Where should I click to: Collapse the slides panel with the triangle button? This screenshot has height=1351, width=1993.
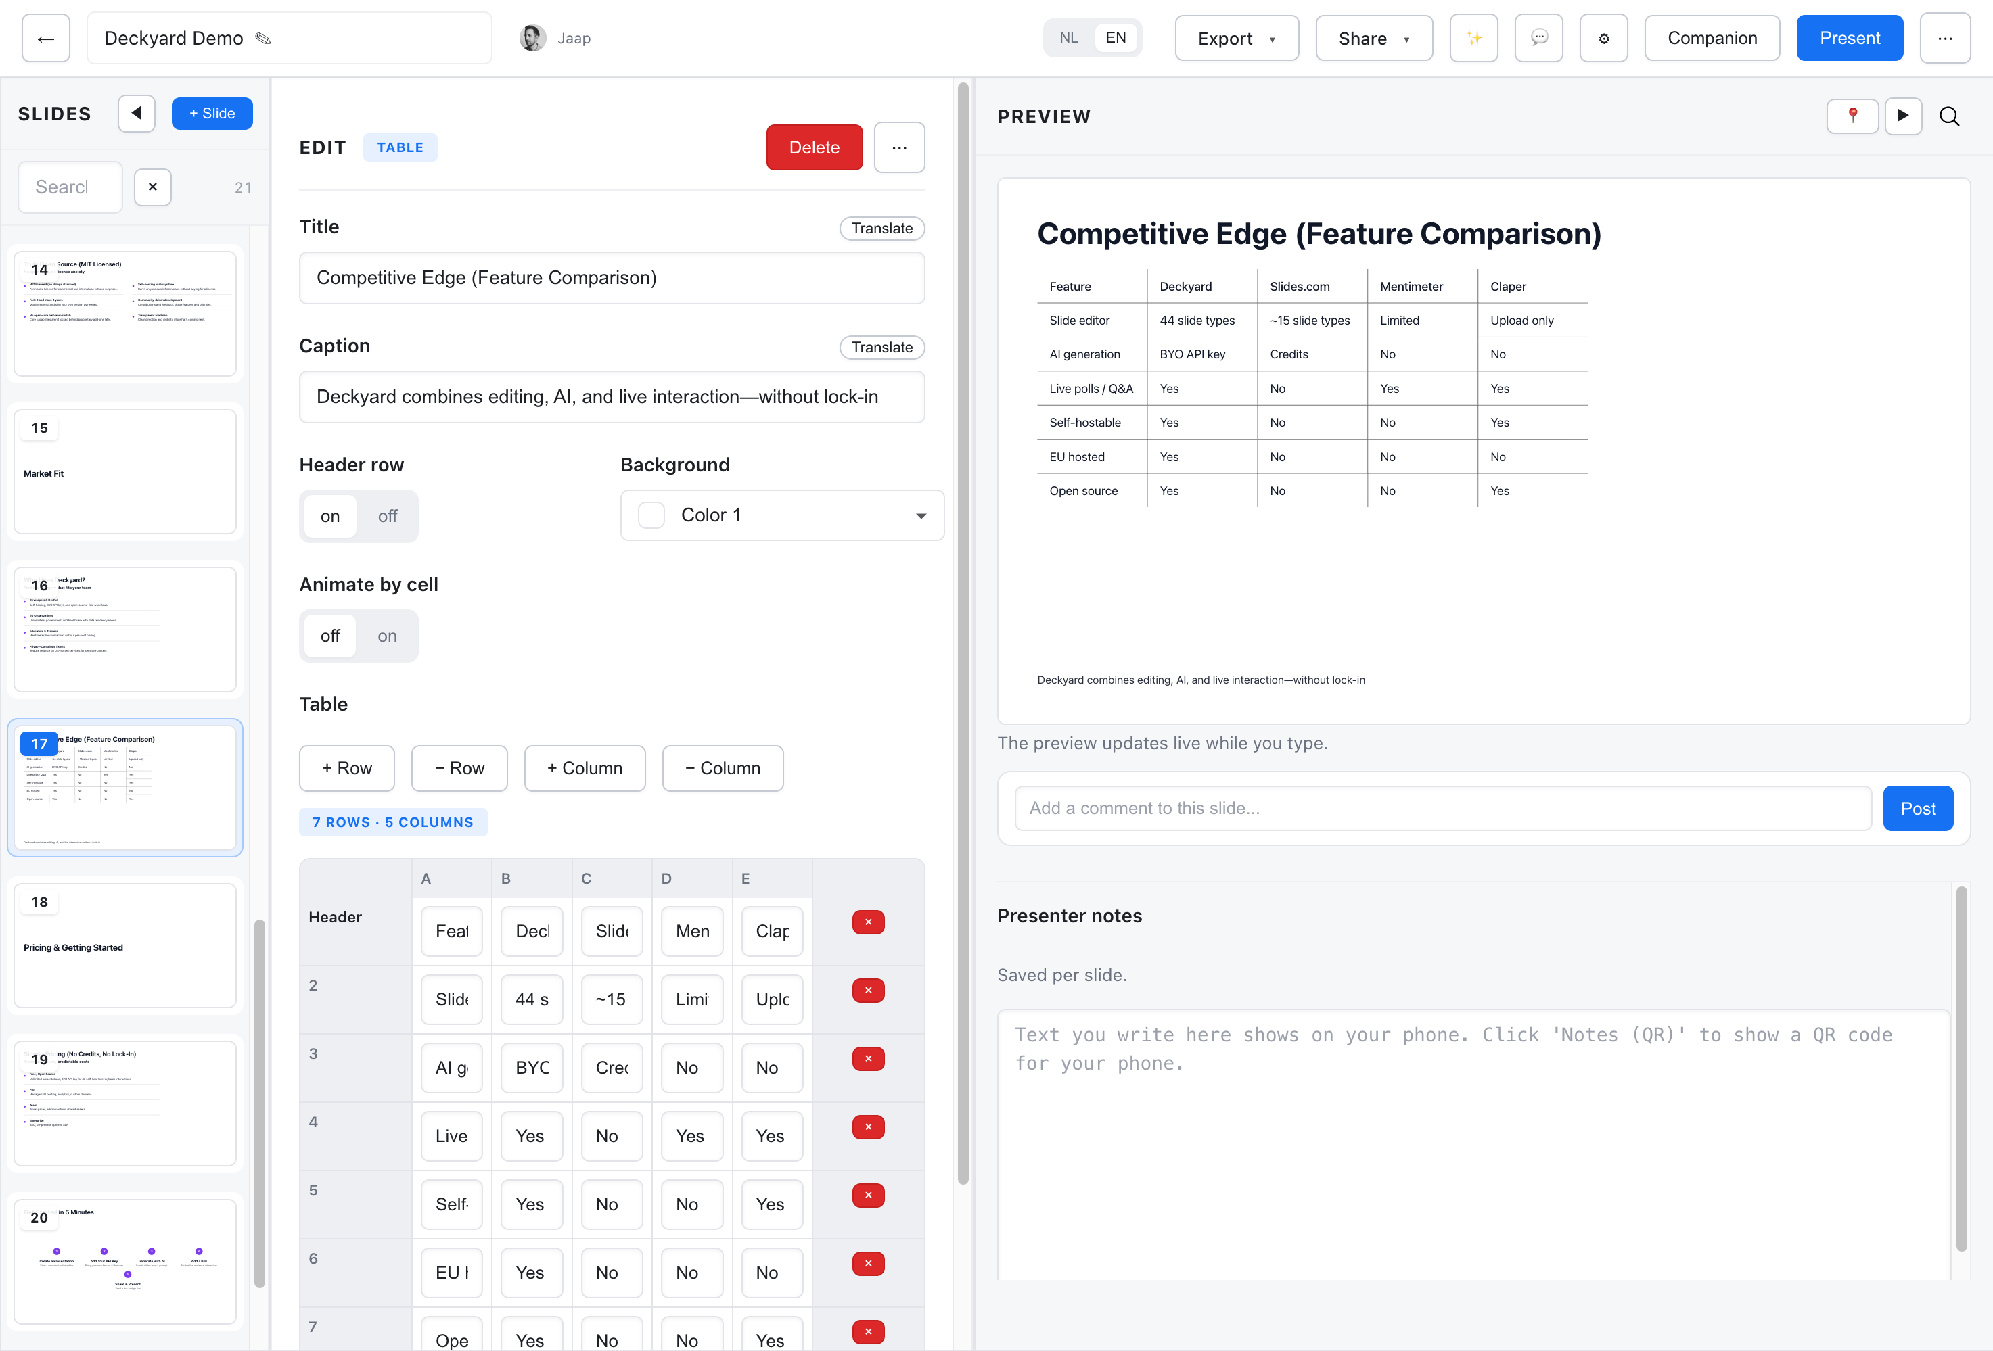[137, 113]
